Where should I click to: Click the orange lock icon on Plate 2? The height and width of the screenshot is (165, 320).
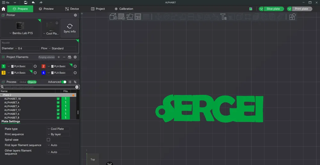coord(73,95)
